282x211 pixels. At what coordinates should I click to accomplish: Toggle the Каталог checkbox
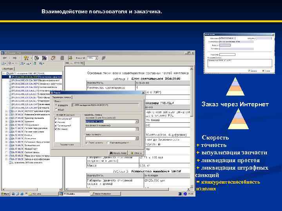pyautogui.click(x=56, y=122)
